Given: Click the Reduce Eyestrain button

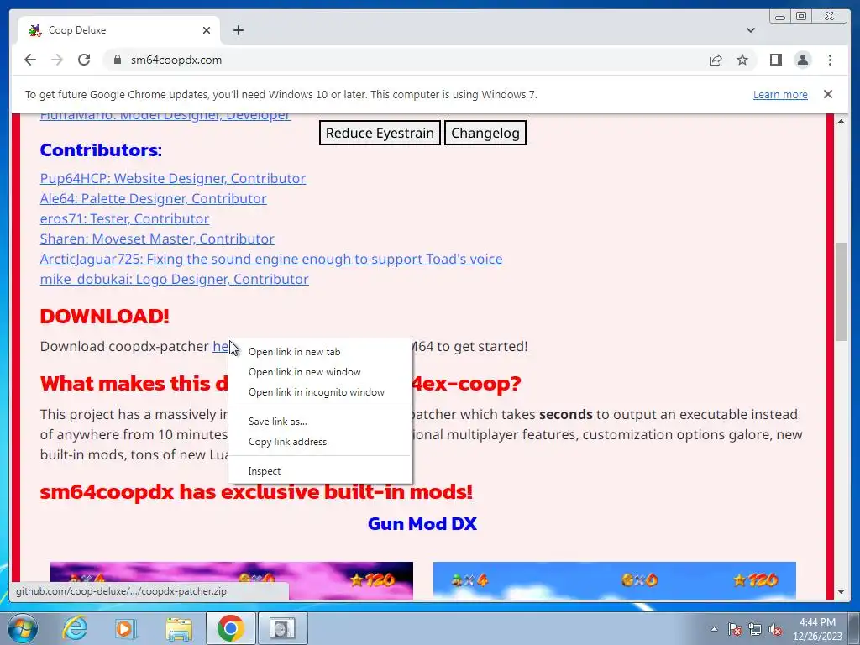Looking at the screenshot, I should 380,133.
